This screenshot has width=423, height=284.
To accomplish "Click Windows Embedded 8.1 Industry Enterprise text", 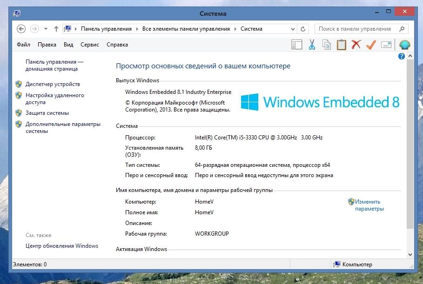I will point(178,92).
